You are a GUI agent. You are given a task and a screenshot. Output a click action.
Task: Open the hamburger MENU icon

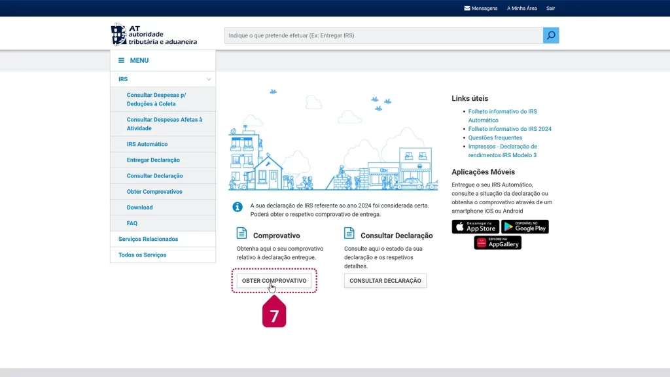[x=121, y=60]
